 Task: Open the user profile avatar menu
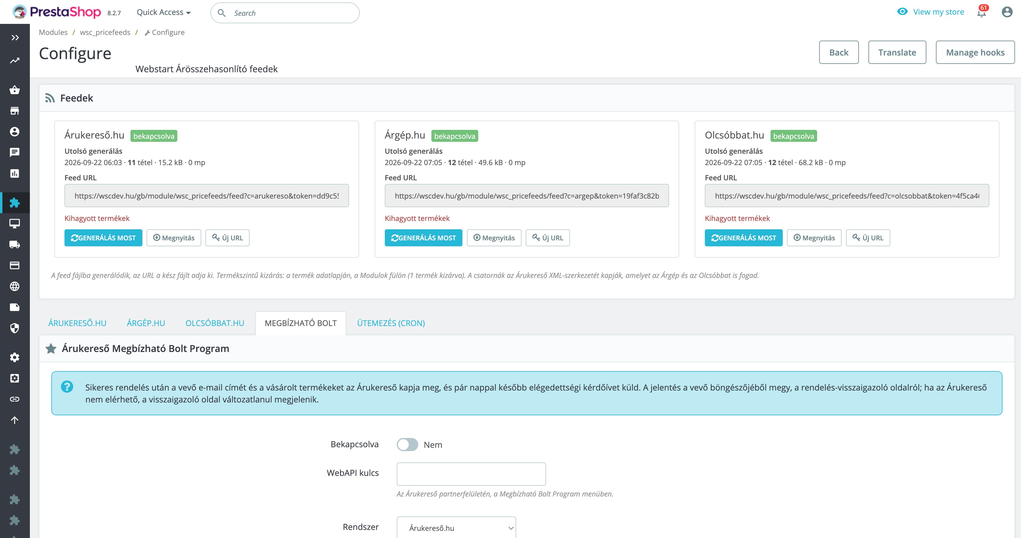1007,12
